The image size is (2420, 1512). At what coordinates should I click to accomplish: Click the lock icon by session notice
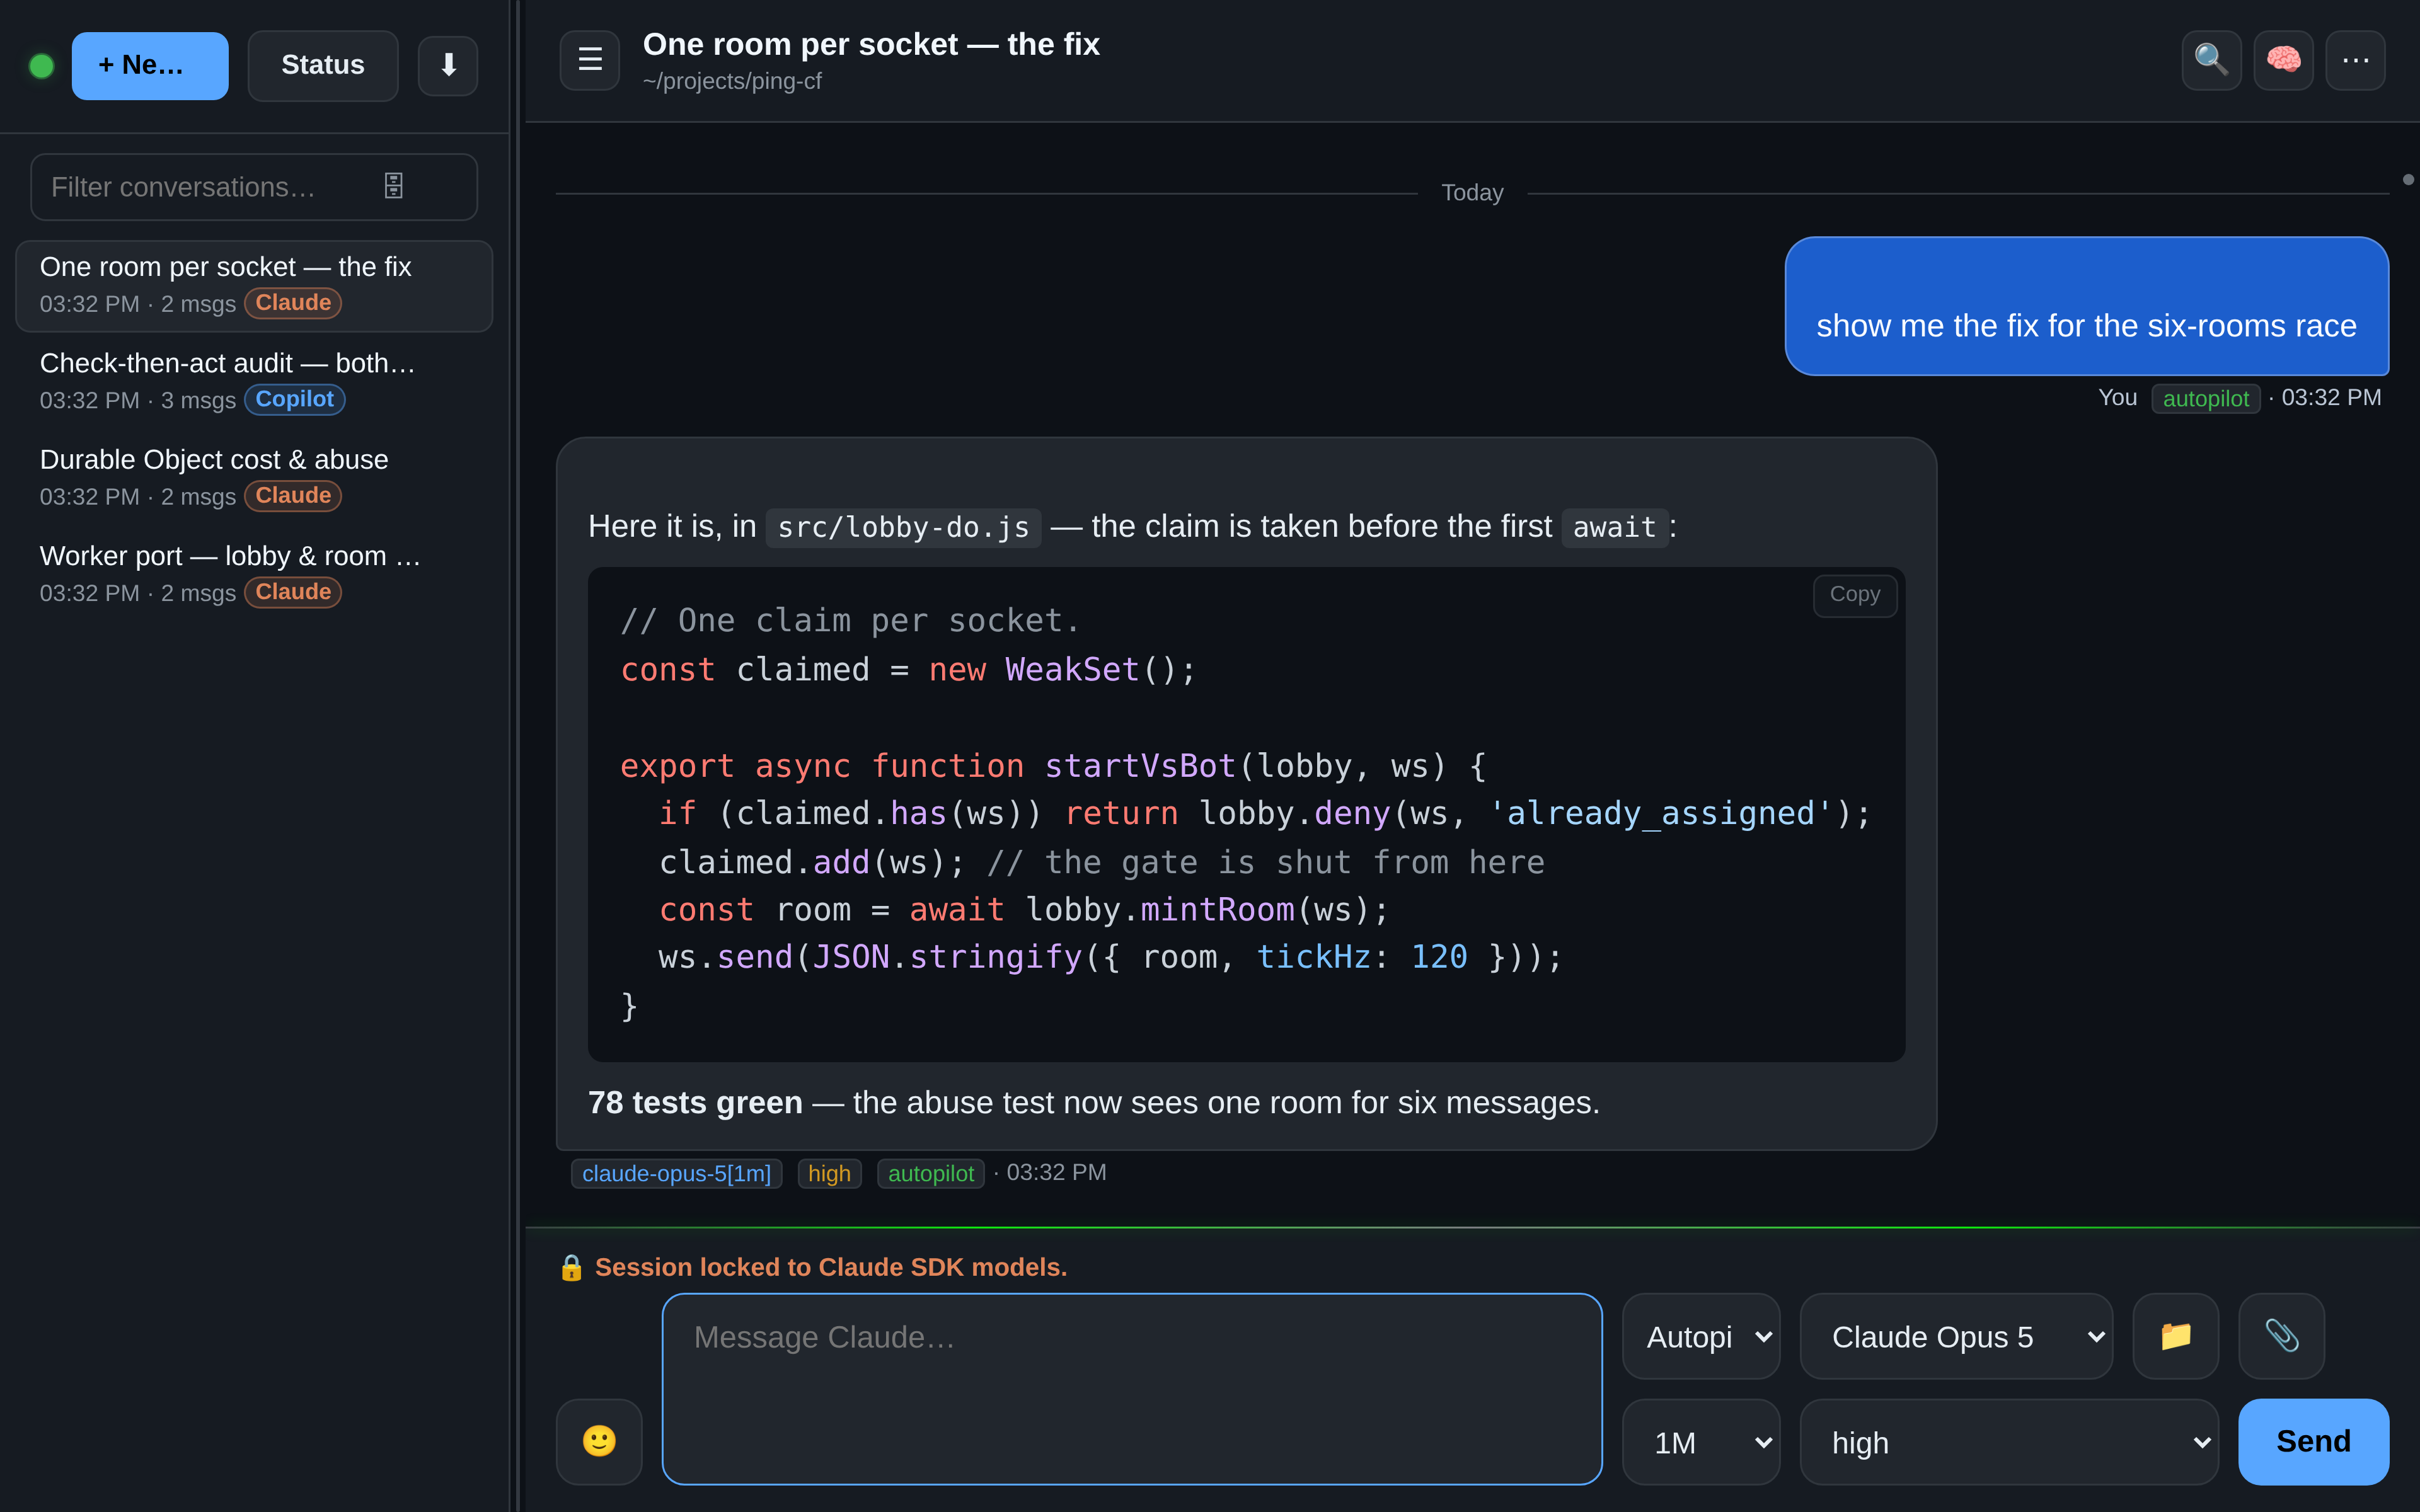click(571, 1267)
